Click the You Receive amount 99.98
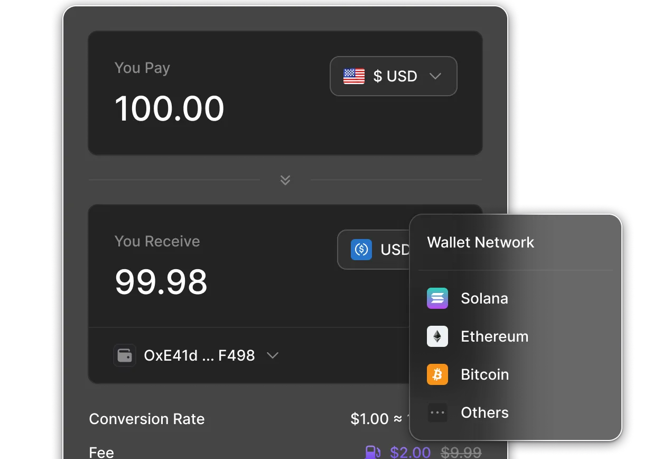 [x=161, y=282]
